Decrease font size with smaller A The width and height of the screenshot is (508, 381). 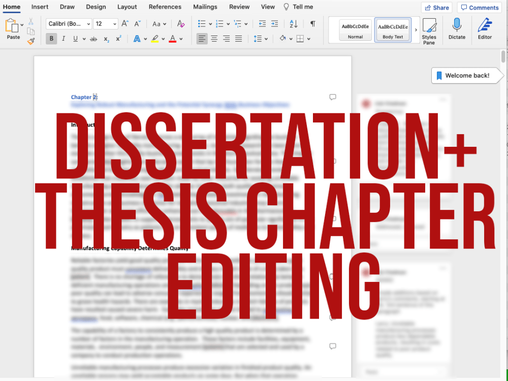pos(137,24)
